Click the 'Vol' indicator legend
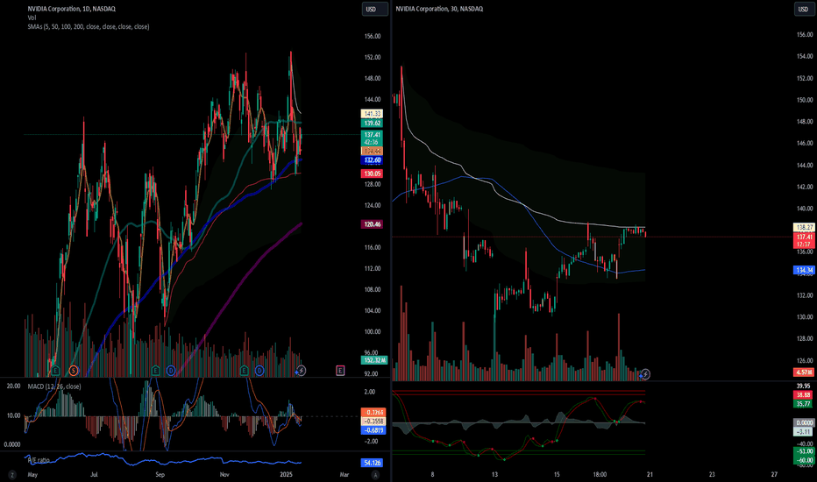Image resolution: width=817 pixels, height=482 pixels. (x=32, y=18)
